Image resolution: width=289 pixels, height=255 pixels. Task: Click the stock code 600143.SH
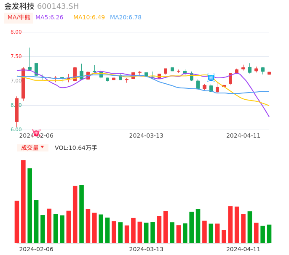click(x=58, y=6)
